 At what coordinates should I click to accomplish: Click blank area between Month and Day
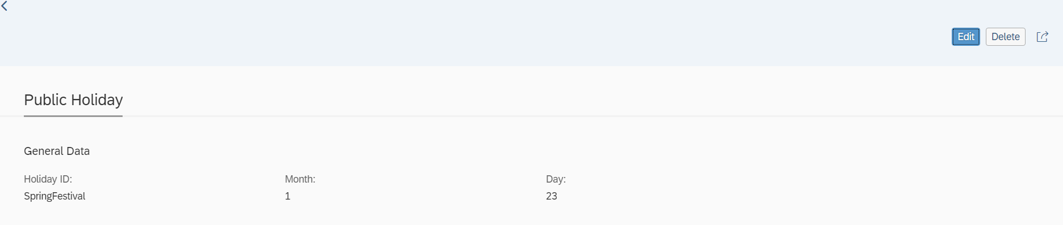click(431, 188)
